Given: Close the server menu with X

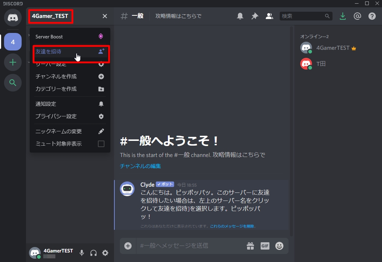Looking at the screenshot, I should (105, 16).
